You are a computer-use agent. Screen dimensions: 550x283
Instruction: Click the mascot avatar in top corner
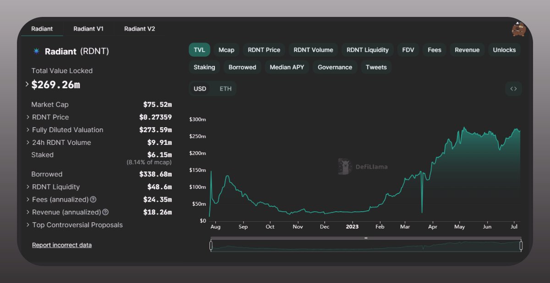click(518, 29)
